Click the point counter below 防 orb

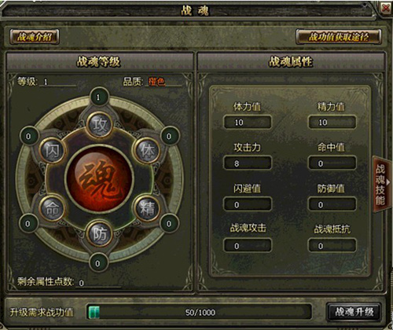point(98,263)
